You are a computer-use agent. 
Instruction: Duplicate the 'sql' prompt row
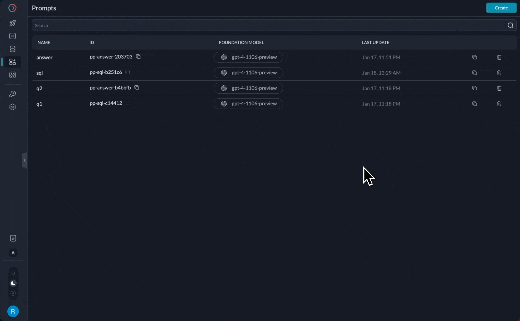click(x=474, y=73)
